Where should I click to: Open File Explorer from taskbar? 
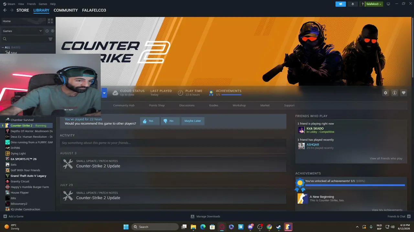pyautogui.click(x=193, y=227)
